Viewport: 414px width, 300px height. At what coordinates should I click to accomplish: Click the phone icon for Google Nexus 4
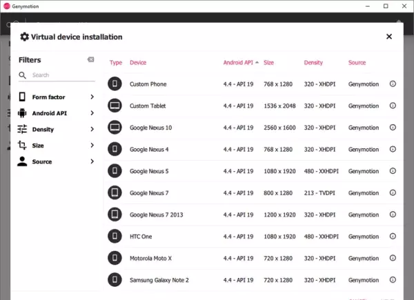tap(115, 149)
